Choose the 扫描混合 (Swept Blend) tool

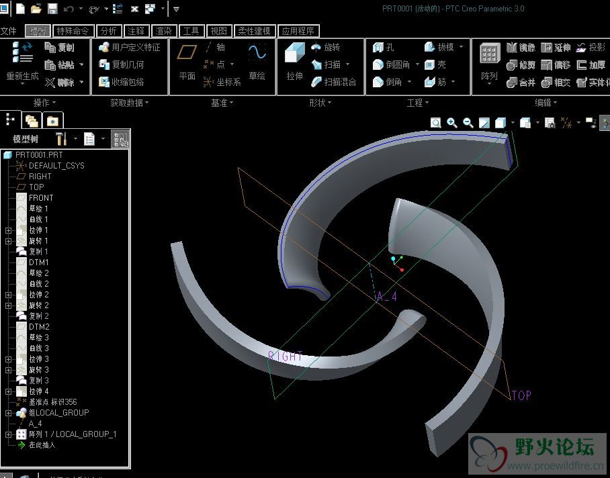[334, 82]
